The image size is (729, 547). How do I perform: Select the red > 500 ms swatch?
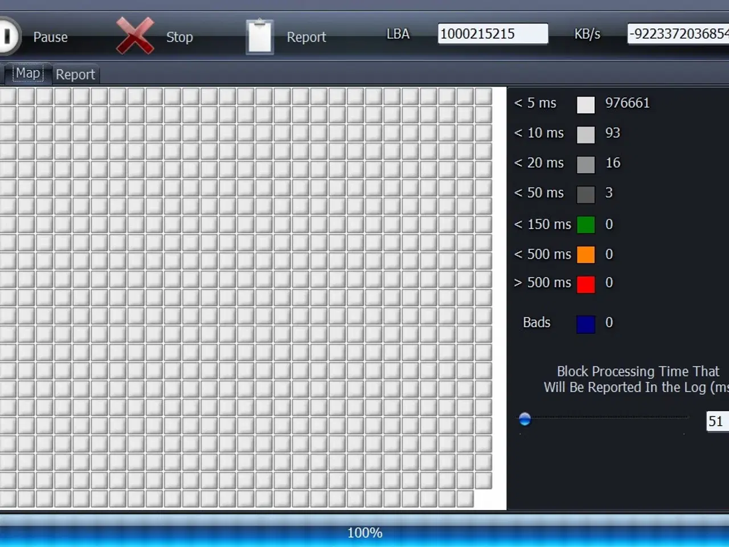[585, 284]
